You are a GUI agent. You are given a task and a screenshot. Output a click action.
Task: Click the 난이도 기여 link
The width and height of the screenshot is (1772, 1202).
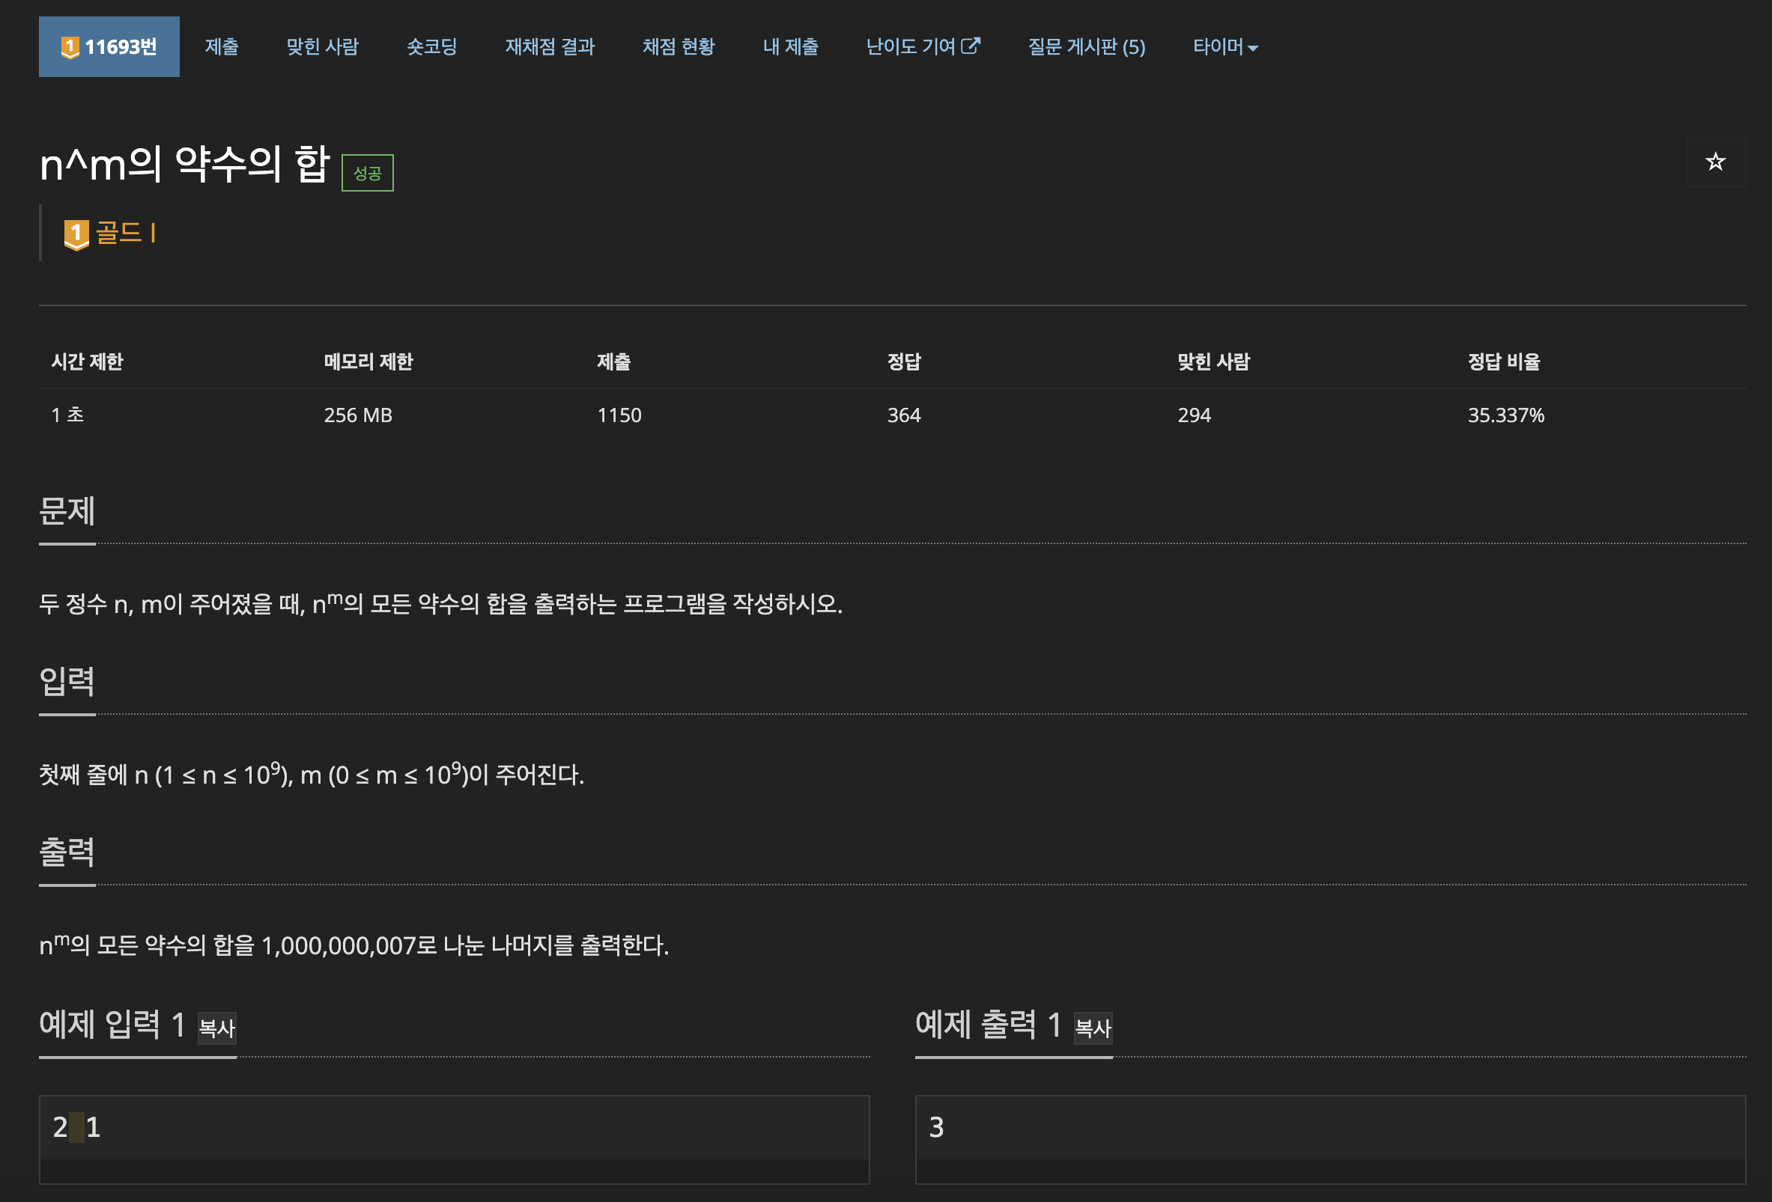911,47
